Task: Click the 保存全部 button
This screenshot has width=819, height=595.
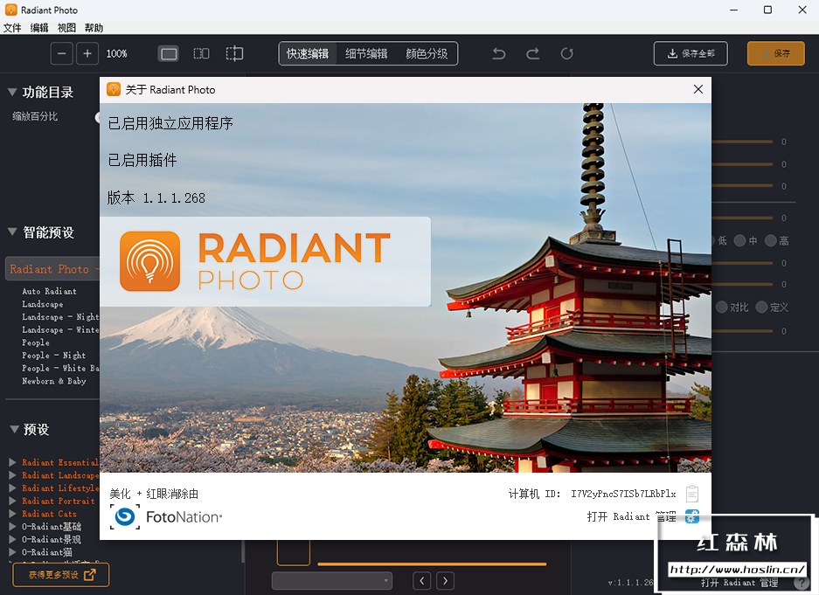Action: tap(691, 53)
